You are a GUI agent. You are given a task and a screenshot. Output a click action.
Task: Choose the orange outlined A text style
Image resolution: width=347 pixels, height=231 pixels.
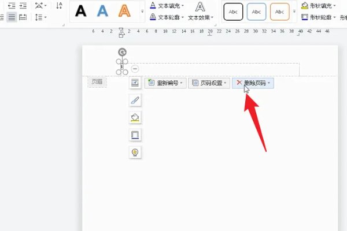coord(124,11)
